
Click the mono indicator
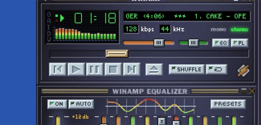tap(218, 29)
